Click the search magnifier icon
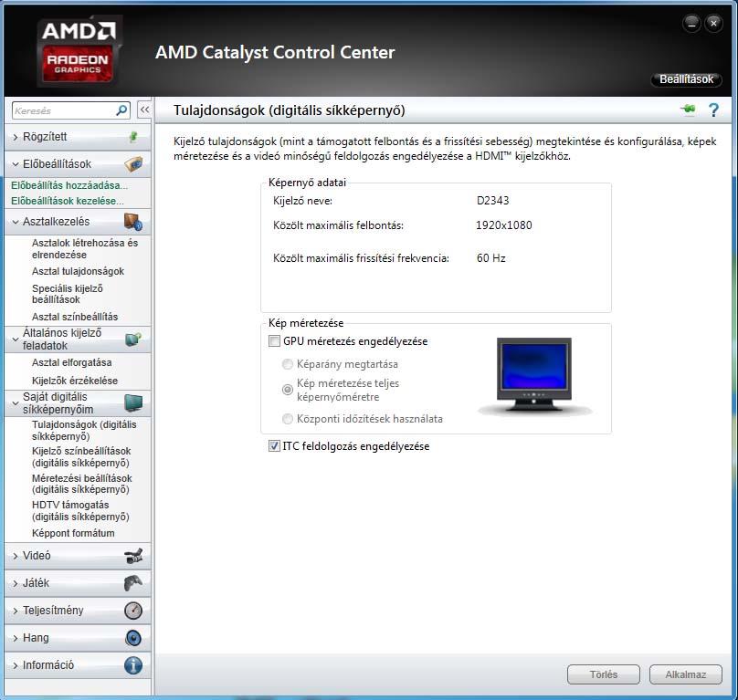This screenshot has height=700, width=738. [x=121, y=110]
